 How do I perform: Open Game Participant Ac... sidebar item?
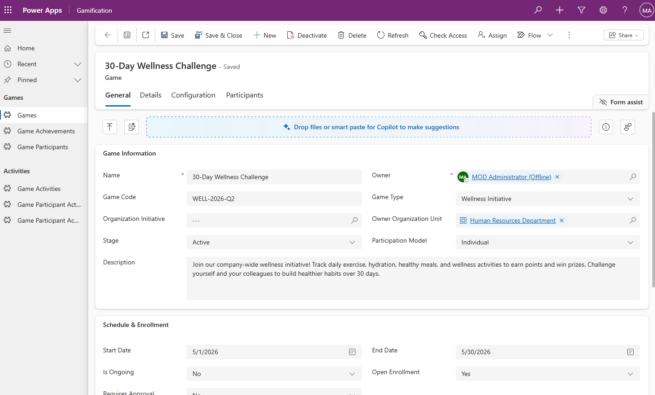(x=44, y=220)
